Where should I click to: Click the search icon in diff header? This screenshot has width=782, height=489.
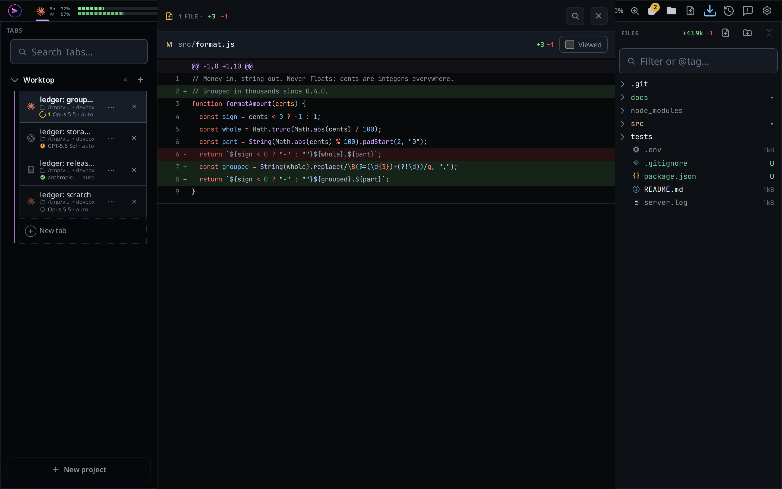tap(575, 16)
